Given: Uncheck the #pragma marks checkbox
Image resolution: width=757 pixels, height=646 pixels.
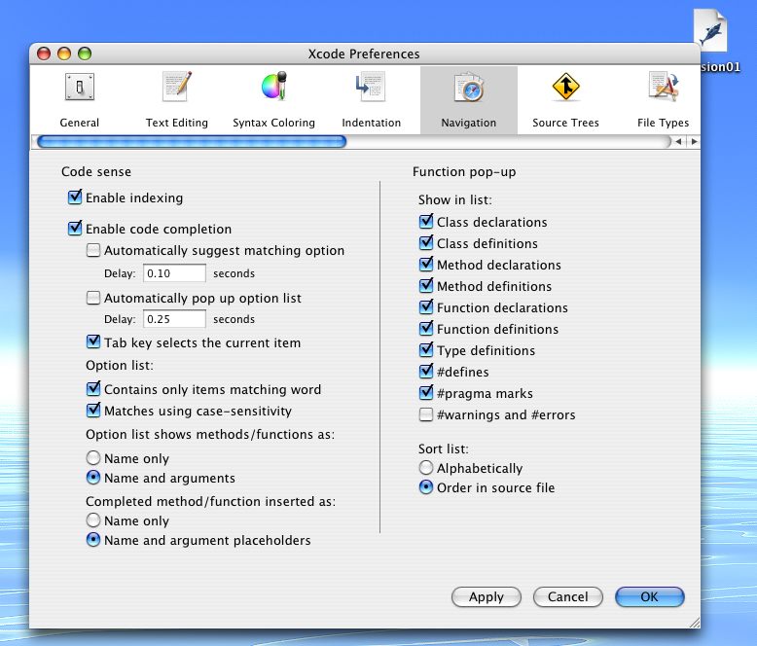Looking at the screenshot, I should 426,393.
